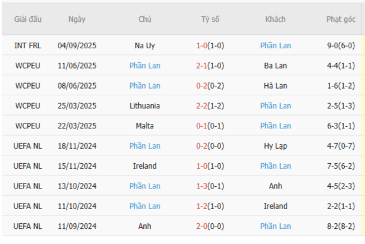365x244 pixels.
Task: Select the 9-0(6-0) corner kick stat
Action: point(341,45)
